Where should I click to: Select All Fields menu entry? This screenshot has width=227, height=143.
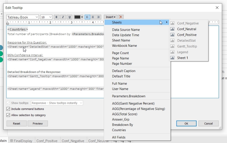click(119, 137)
